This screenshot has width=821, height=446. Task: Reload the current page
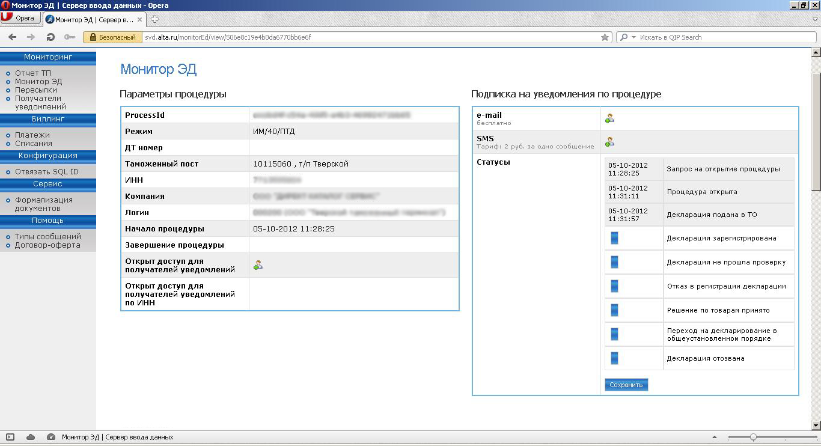pyautogui.click(x=50, y=37)
